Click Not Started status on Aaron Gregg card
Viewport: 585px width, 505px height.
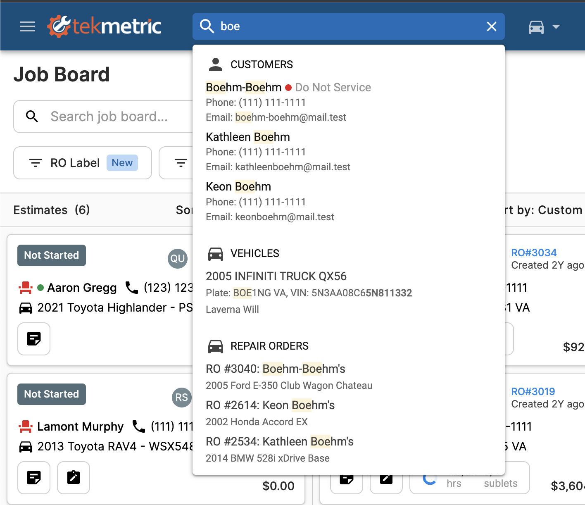click(x=52, y=255)
